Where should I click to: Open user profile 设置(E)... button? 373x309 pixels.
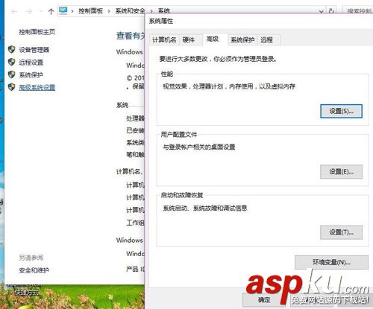341,171
